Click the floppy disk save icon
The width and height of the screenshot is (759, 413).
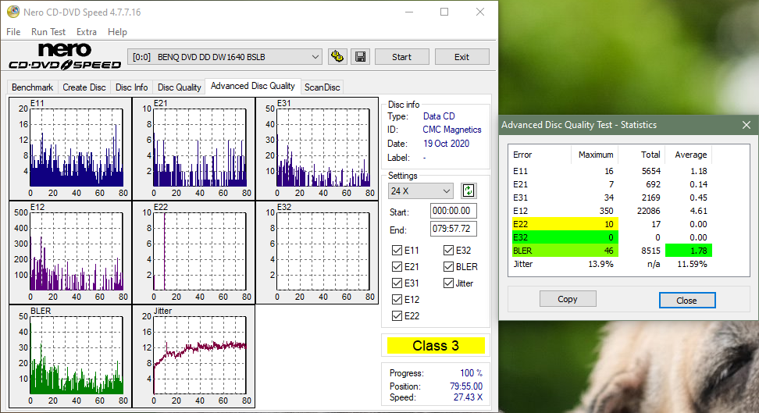[x=360, y=57]
